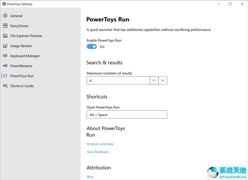
Task: Select the PowerToys Run label in sidebar
Action: (22, 76)
